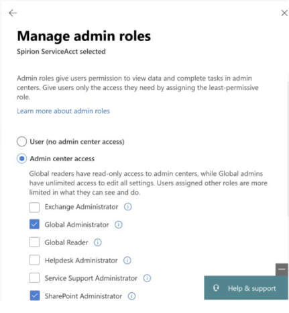Show info for Global Administrator role
The height and width of the screenshot is (313, 289).
pos(119,224)
